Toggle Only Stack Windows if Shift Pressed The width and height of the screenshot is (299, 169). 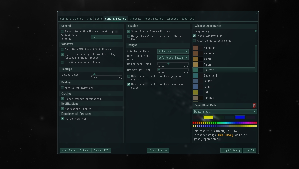pos(62,49)
